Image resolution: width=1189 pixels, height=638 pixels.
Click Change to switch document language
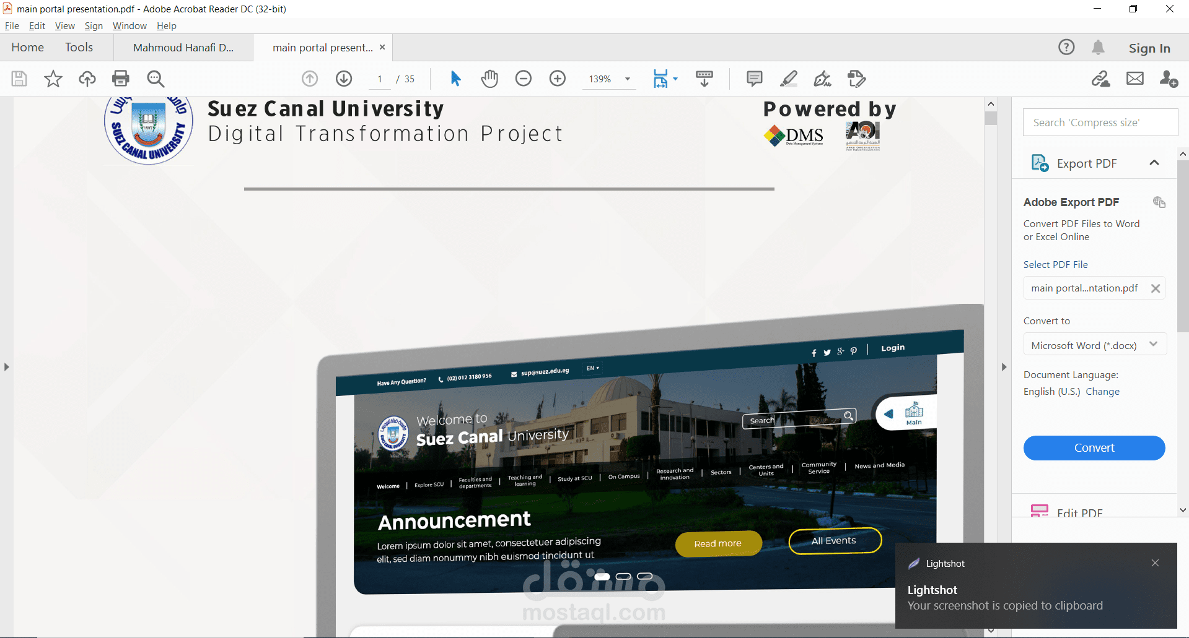pyautogui.click(x=1102, y=391)
